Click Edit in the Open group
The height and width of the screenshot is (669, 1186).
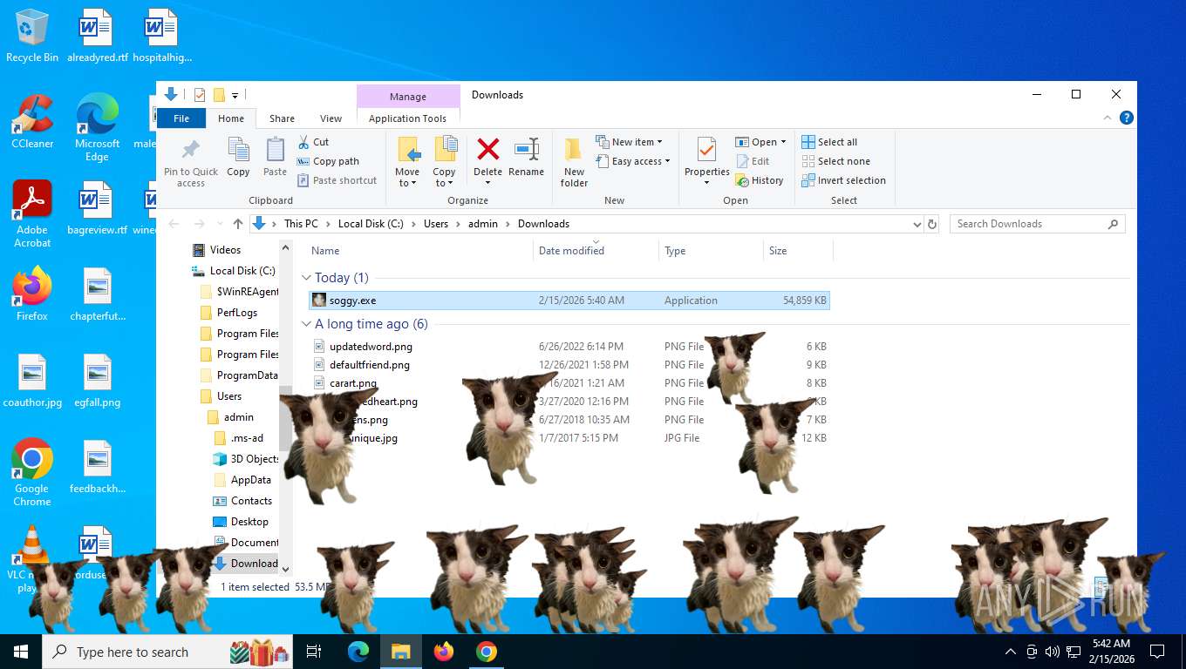click(753, 161)
